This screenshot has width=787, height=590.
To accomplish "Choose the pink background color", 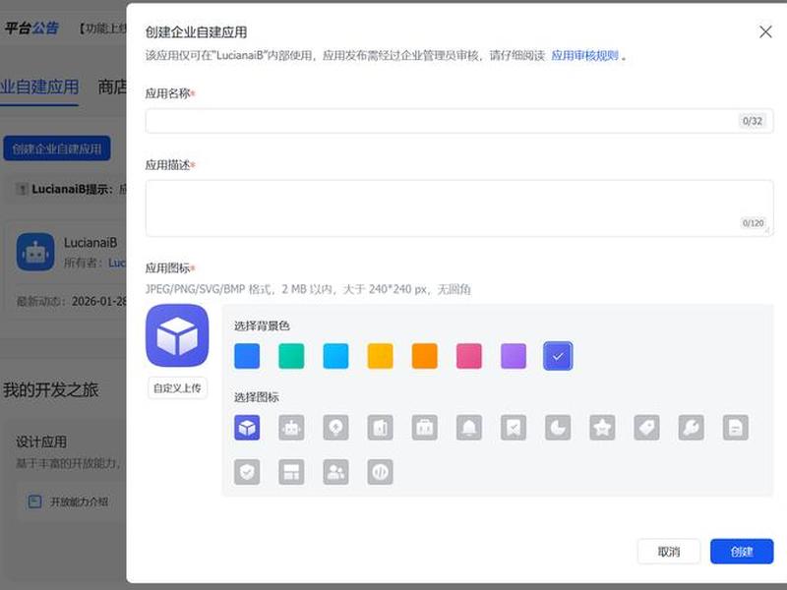I will click(469, 356).
